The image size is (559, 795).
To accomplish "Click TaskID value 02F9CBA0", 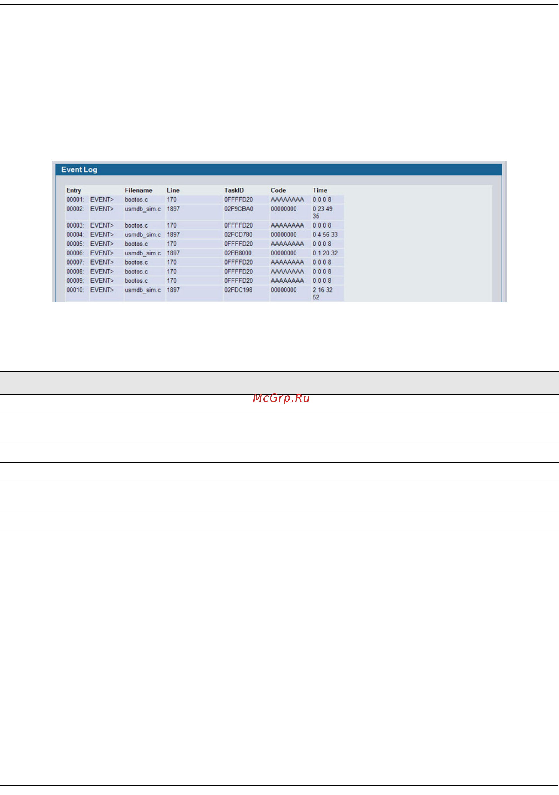I will point(239,209).
